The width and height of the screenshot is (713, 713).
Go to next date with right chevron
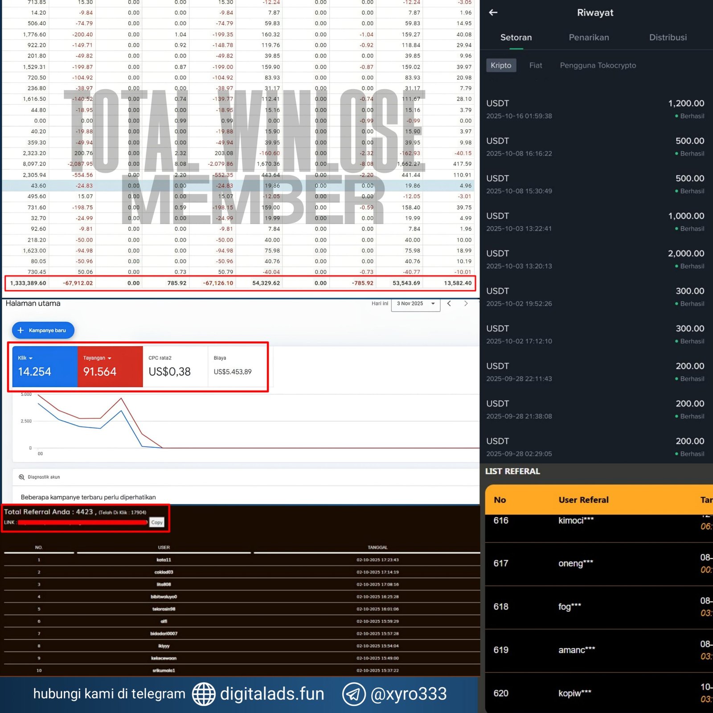click(x=466, y=303)
